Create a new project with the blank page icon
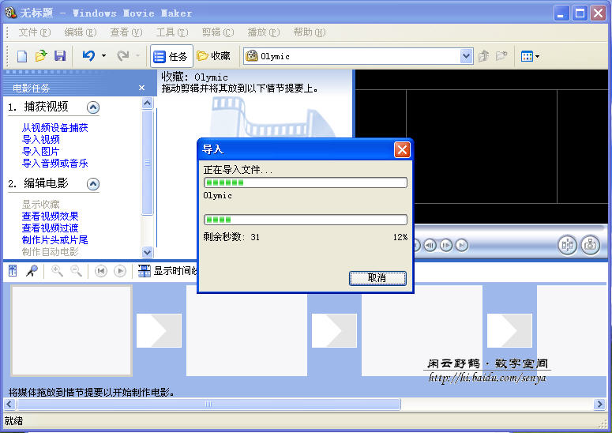The image size is (612, 433). click(22, 56)
